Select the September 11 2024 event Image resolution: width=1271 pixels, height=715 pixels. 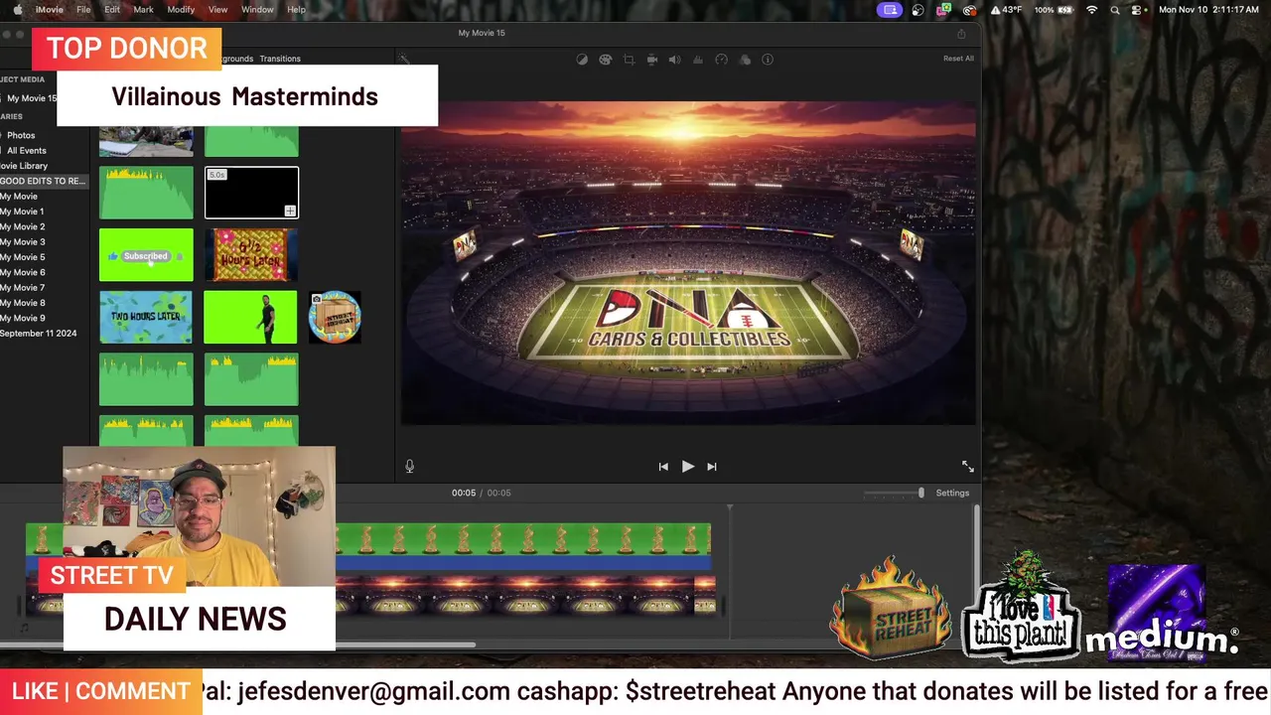click(38, 334)
